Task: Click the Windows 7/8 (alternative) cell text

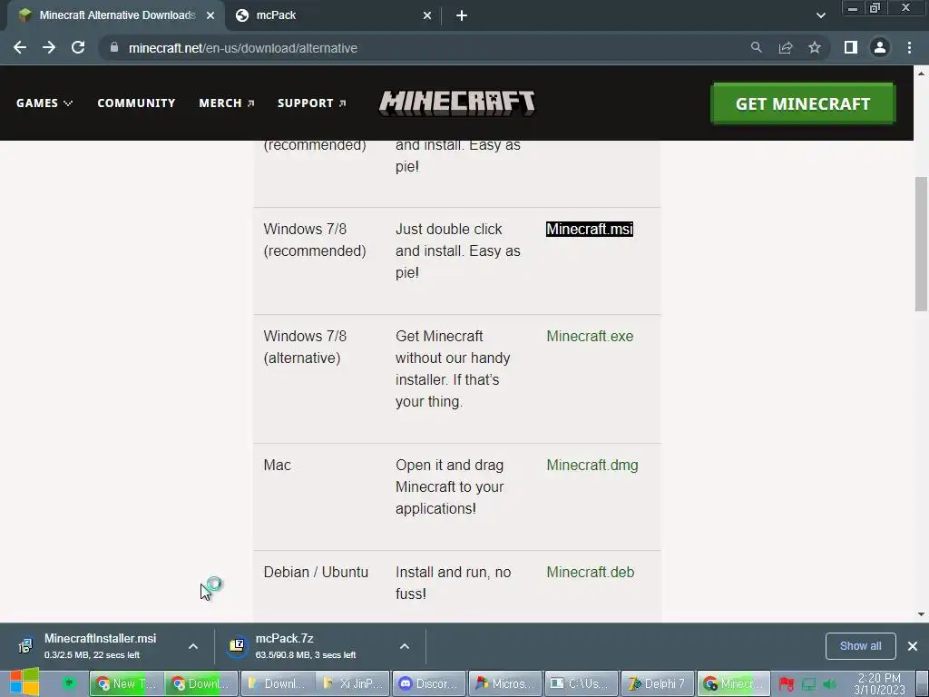Action: click(x=305, y=347)
